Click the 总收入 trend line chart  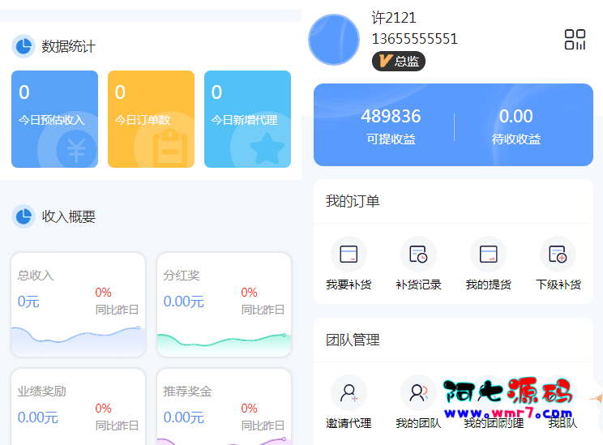click(x=79, y=340)
